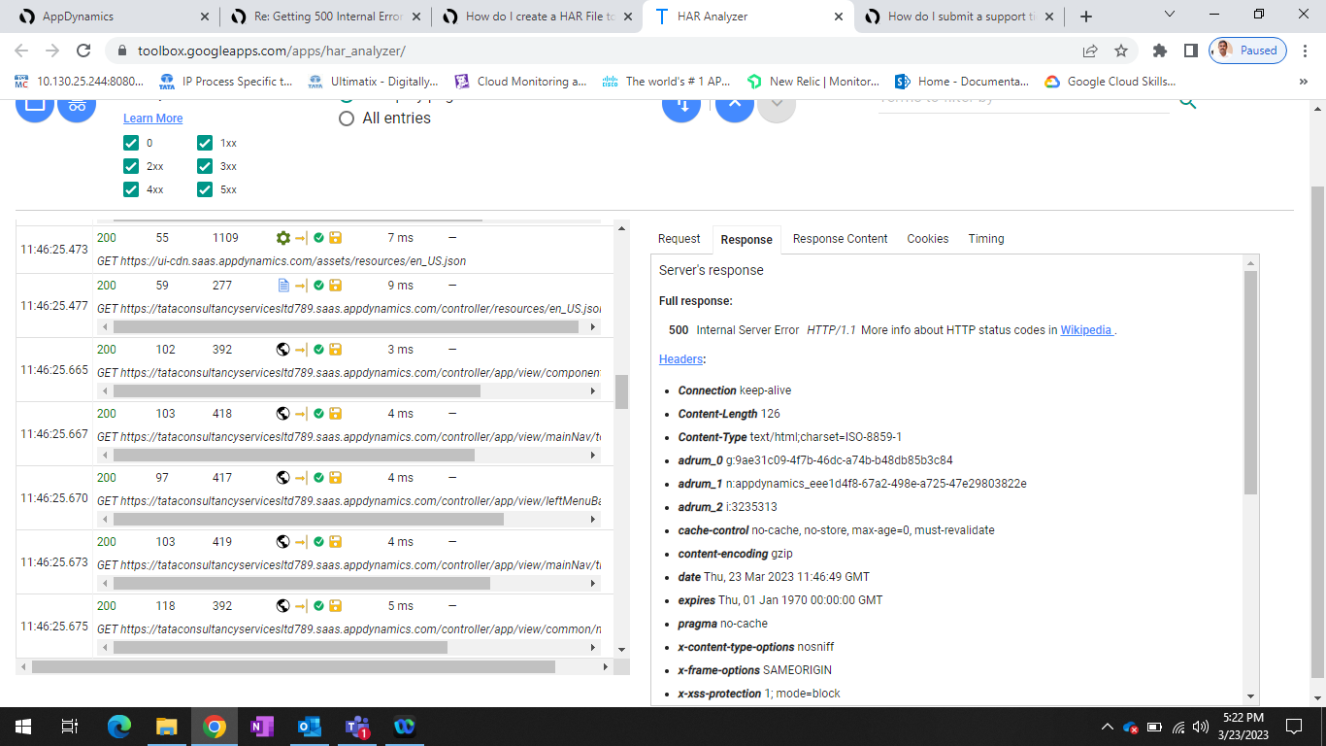
Task: Click yellow save icon in 11:46:25.477 row
Action: tap(335, 286)
